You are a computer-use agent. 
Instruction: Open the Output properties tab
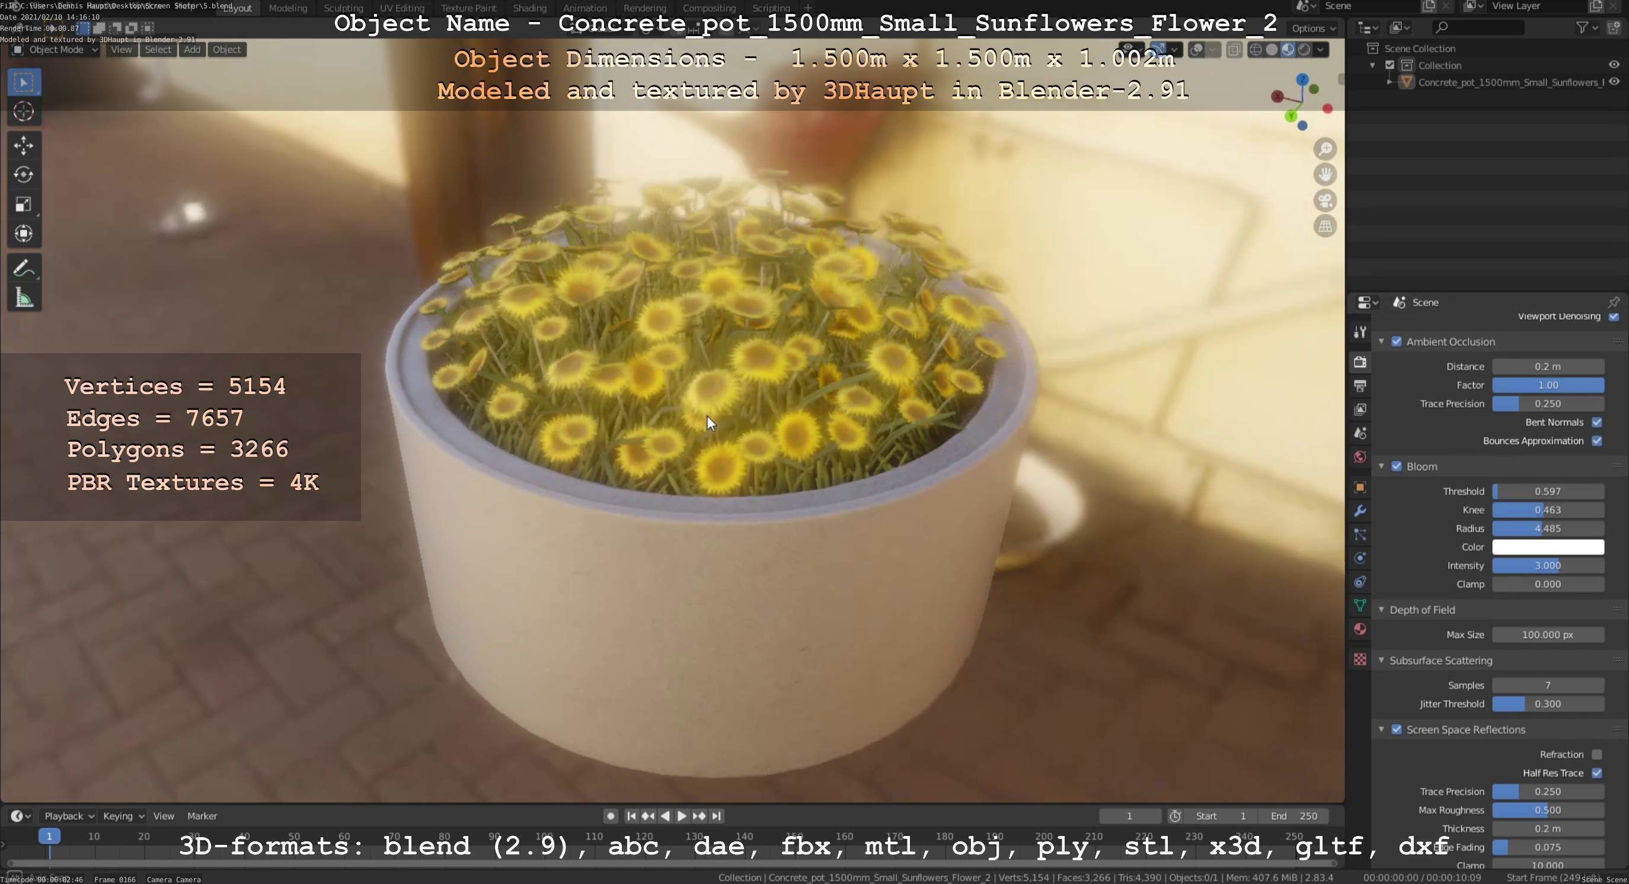[x=1360, y=386]
